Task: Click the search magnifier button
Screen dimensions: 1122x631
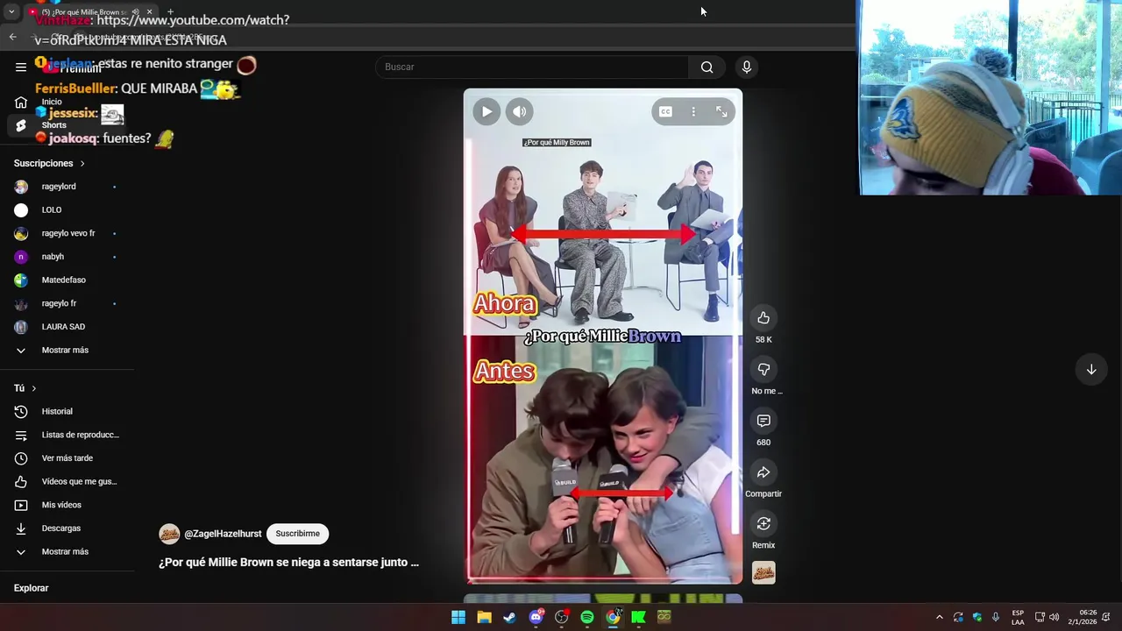Action: click(x=707, y=67)
